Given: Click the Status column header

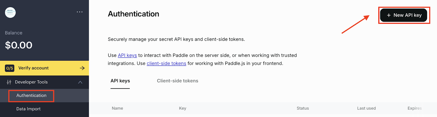Looking at the screenshot, I should pos(303,108).
